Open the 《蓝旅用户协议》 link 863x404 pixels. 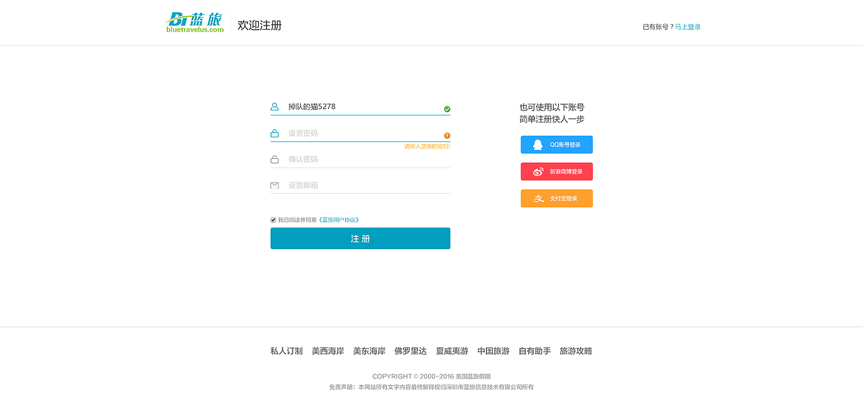(x=338, y=220)
